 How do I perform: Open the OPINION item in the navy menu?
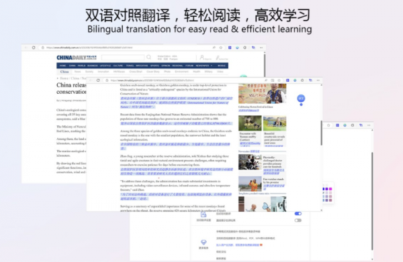click(x=165, y=66)
